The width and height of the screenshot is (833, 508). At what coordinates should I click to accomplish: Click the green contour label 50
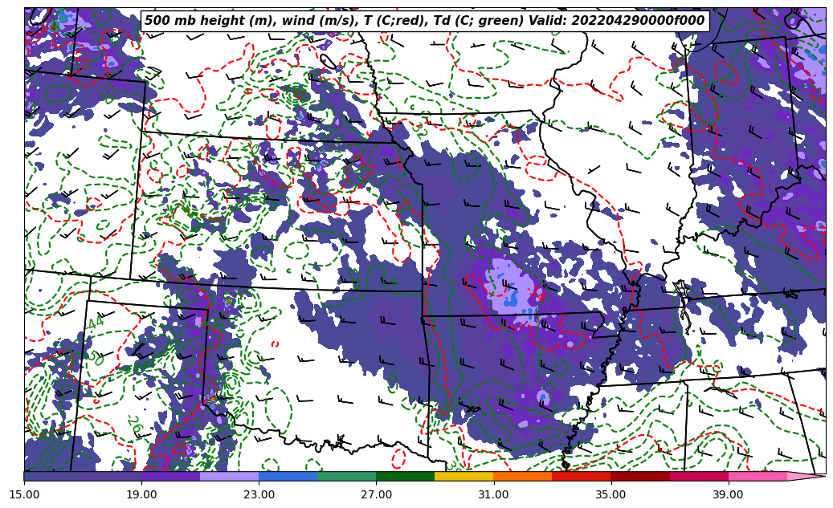(96, 357)
